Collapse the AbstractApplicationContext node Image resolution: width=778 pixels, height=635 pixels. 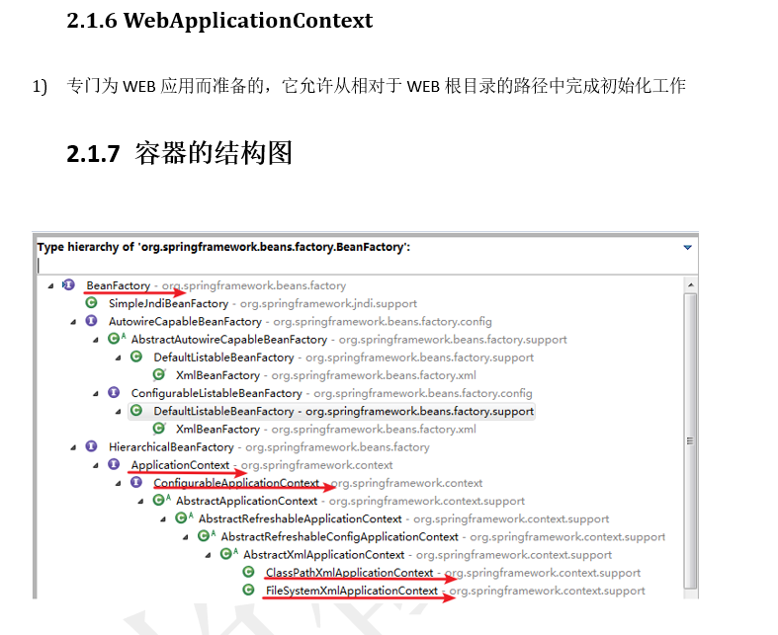[x=141, y=501]
